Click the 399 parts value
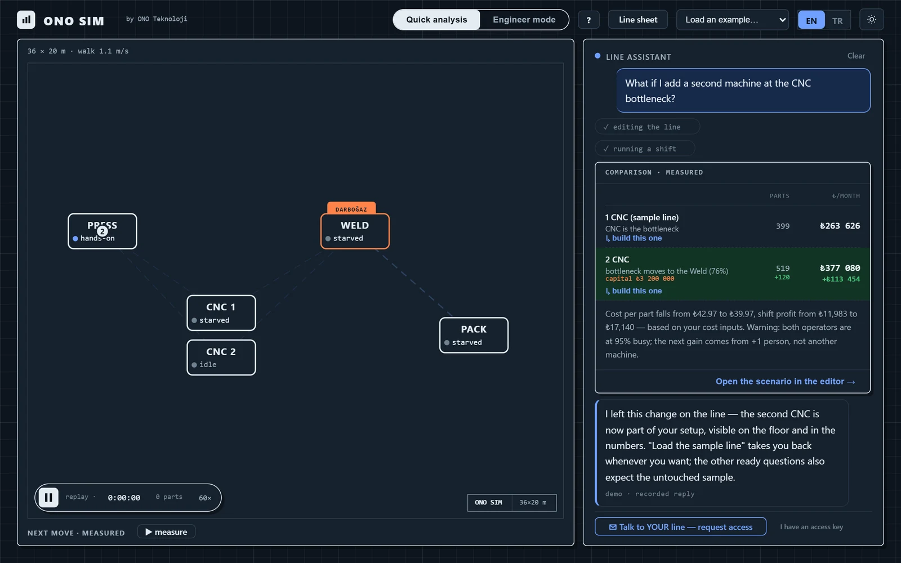The width and height of the screenshot is (901, 563). tap(783, 226)
